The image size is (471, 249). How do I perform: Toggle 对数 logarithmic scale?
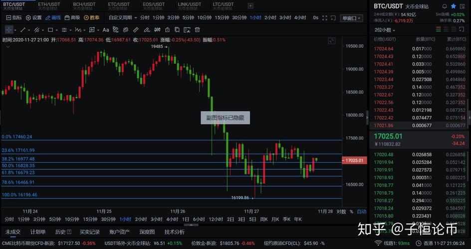(x=341, y=212)
